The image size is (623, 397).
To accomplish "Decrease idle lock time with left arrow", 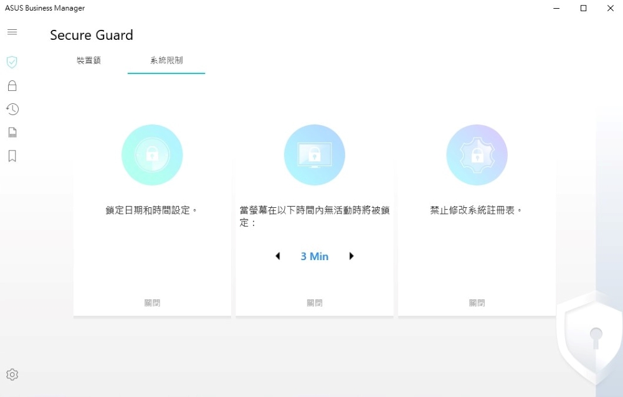I will 278,256.
